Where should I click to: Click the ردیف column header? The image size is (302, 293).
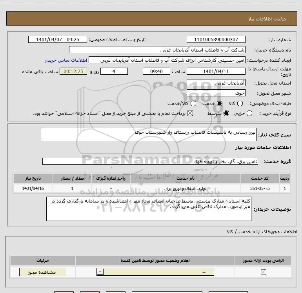tap(285, 178)
